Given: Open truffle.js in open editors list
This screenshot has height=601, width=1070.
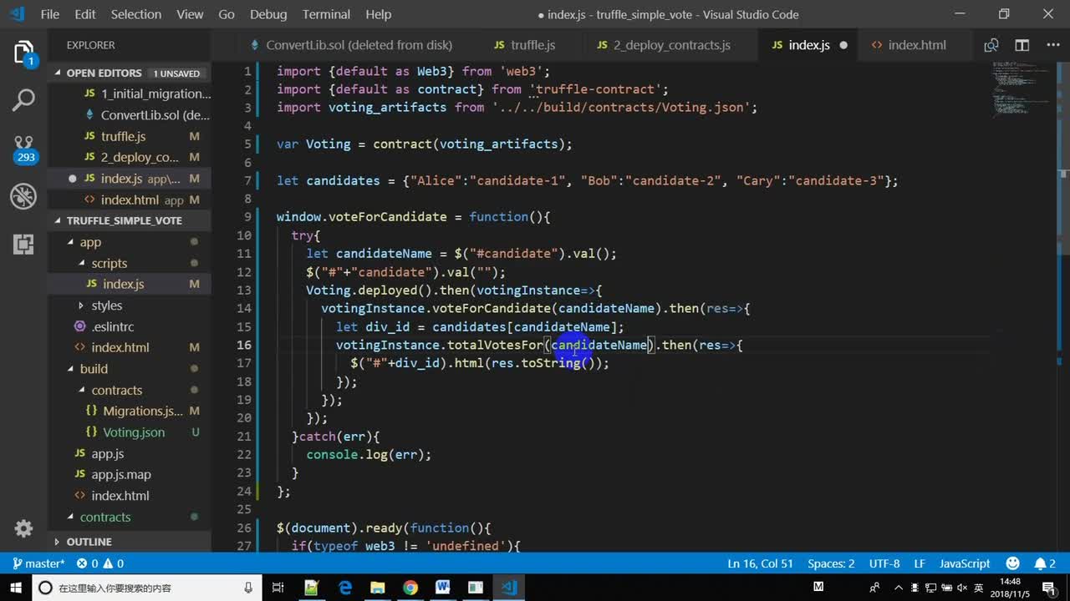Looking at the screenshot, I should click(x=123, y=136).
